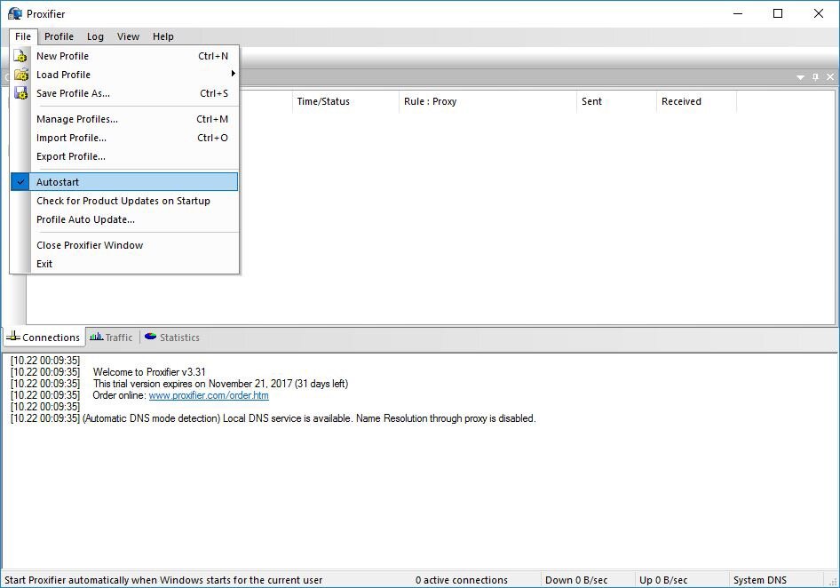Sort by Time/Status column header

(345, 101)
